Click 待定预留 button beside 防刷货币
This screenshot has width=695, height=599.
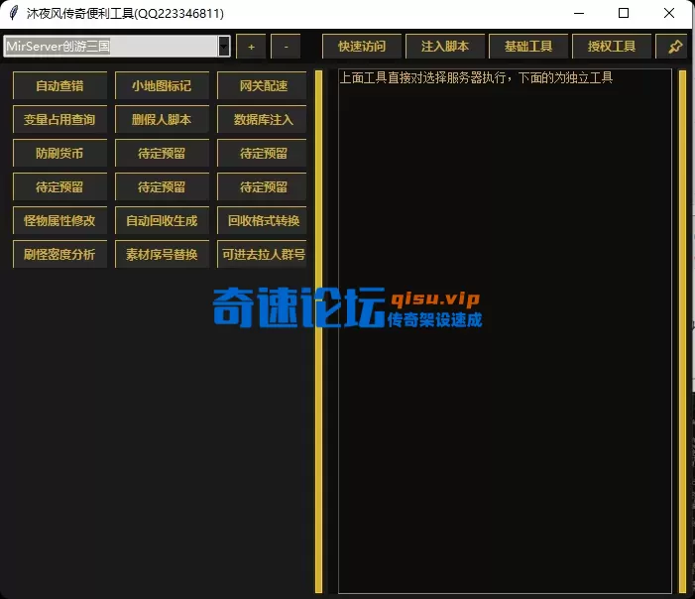(x=162, y=153)
